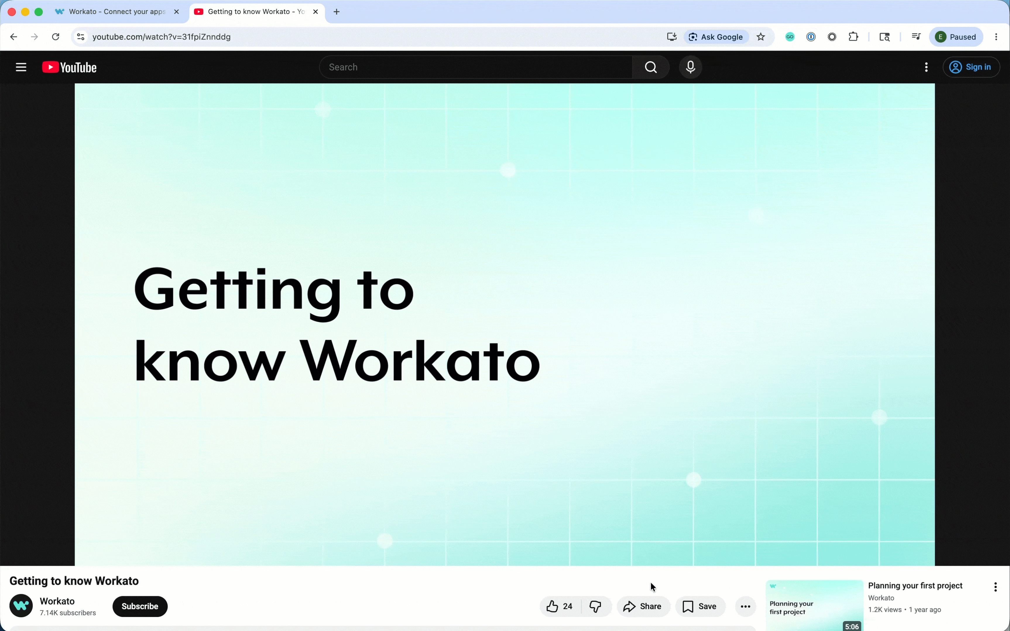This screenshot has width=1010, height=631.
Task: Open options menu for Planning your first project
Action: click(x=996, y=587)
